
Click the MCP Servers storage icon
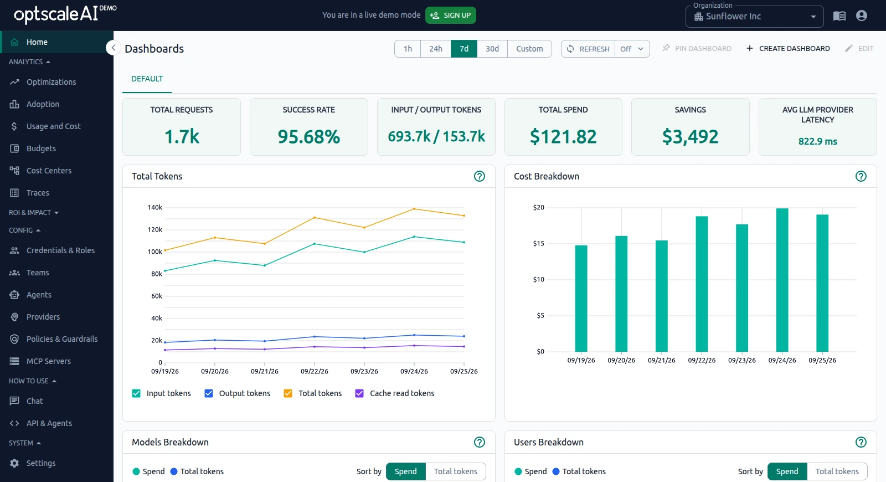pos(14,361)
